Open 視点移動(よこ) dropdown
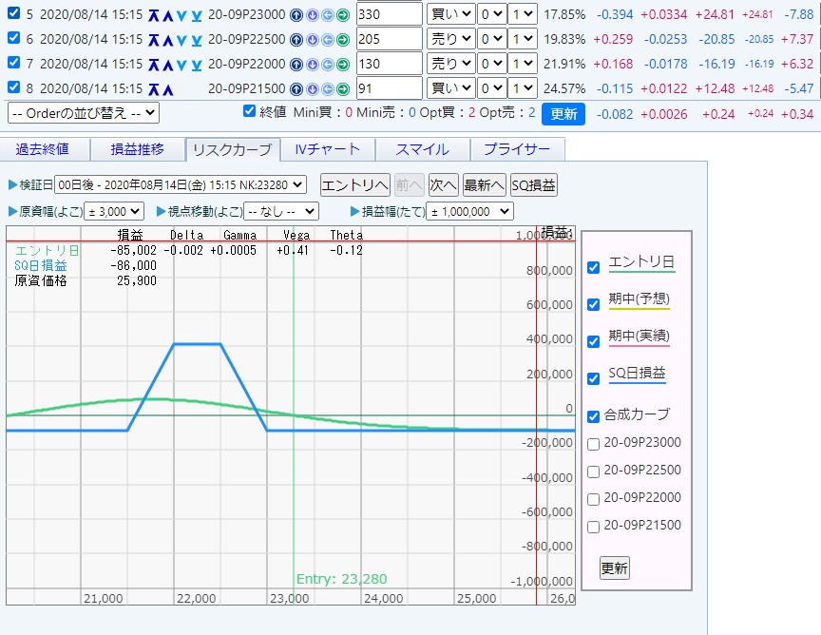 (281, 211)
